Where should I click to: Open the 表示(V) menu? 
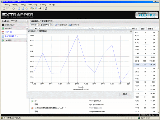pyautogui.click(x=23, y=5)
